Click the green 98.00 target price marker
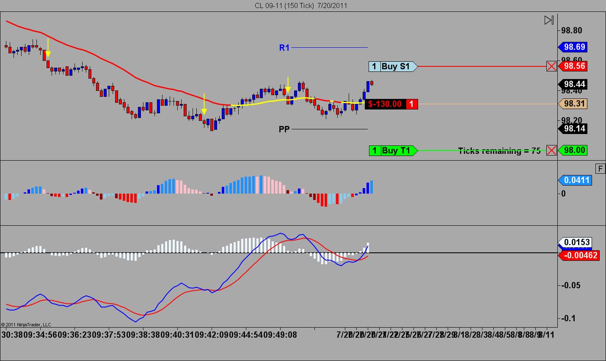The image size is (606, 361). tap(573, 150)
